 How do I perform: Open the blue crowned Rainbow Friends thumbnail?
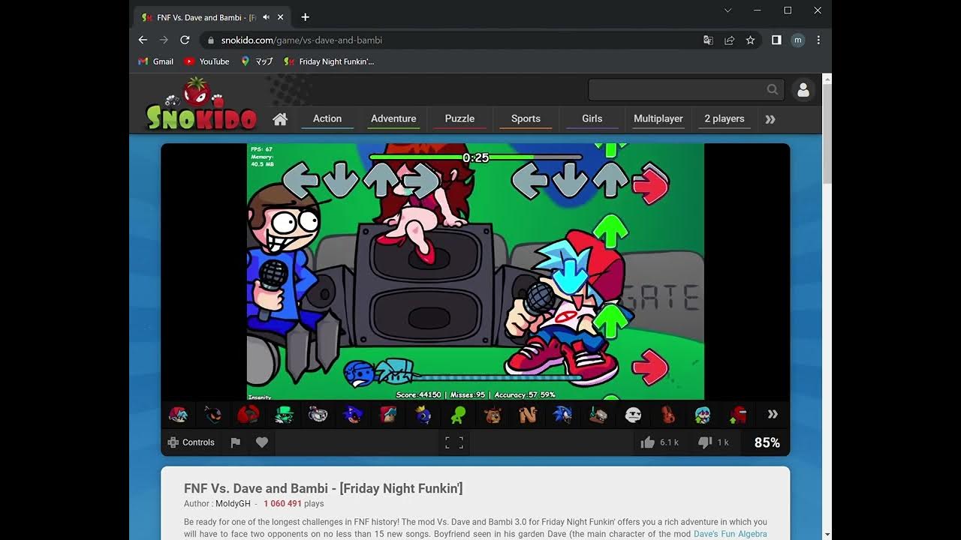click(423, 414)
